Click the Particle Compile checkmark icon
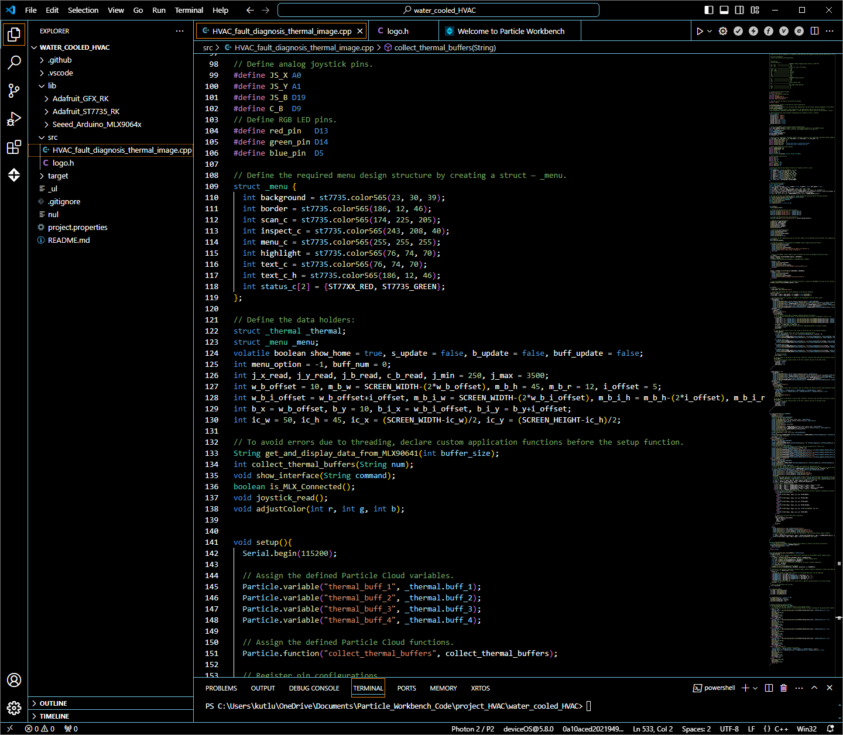 pos(738,31)
